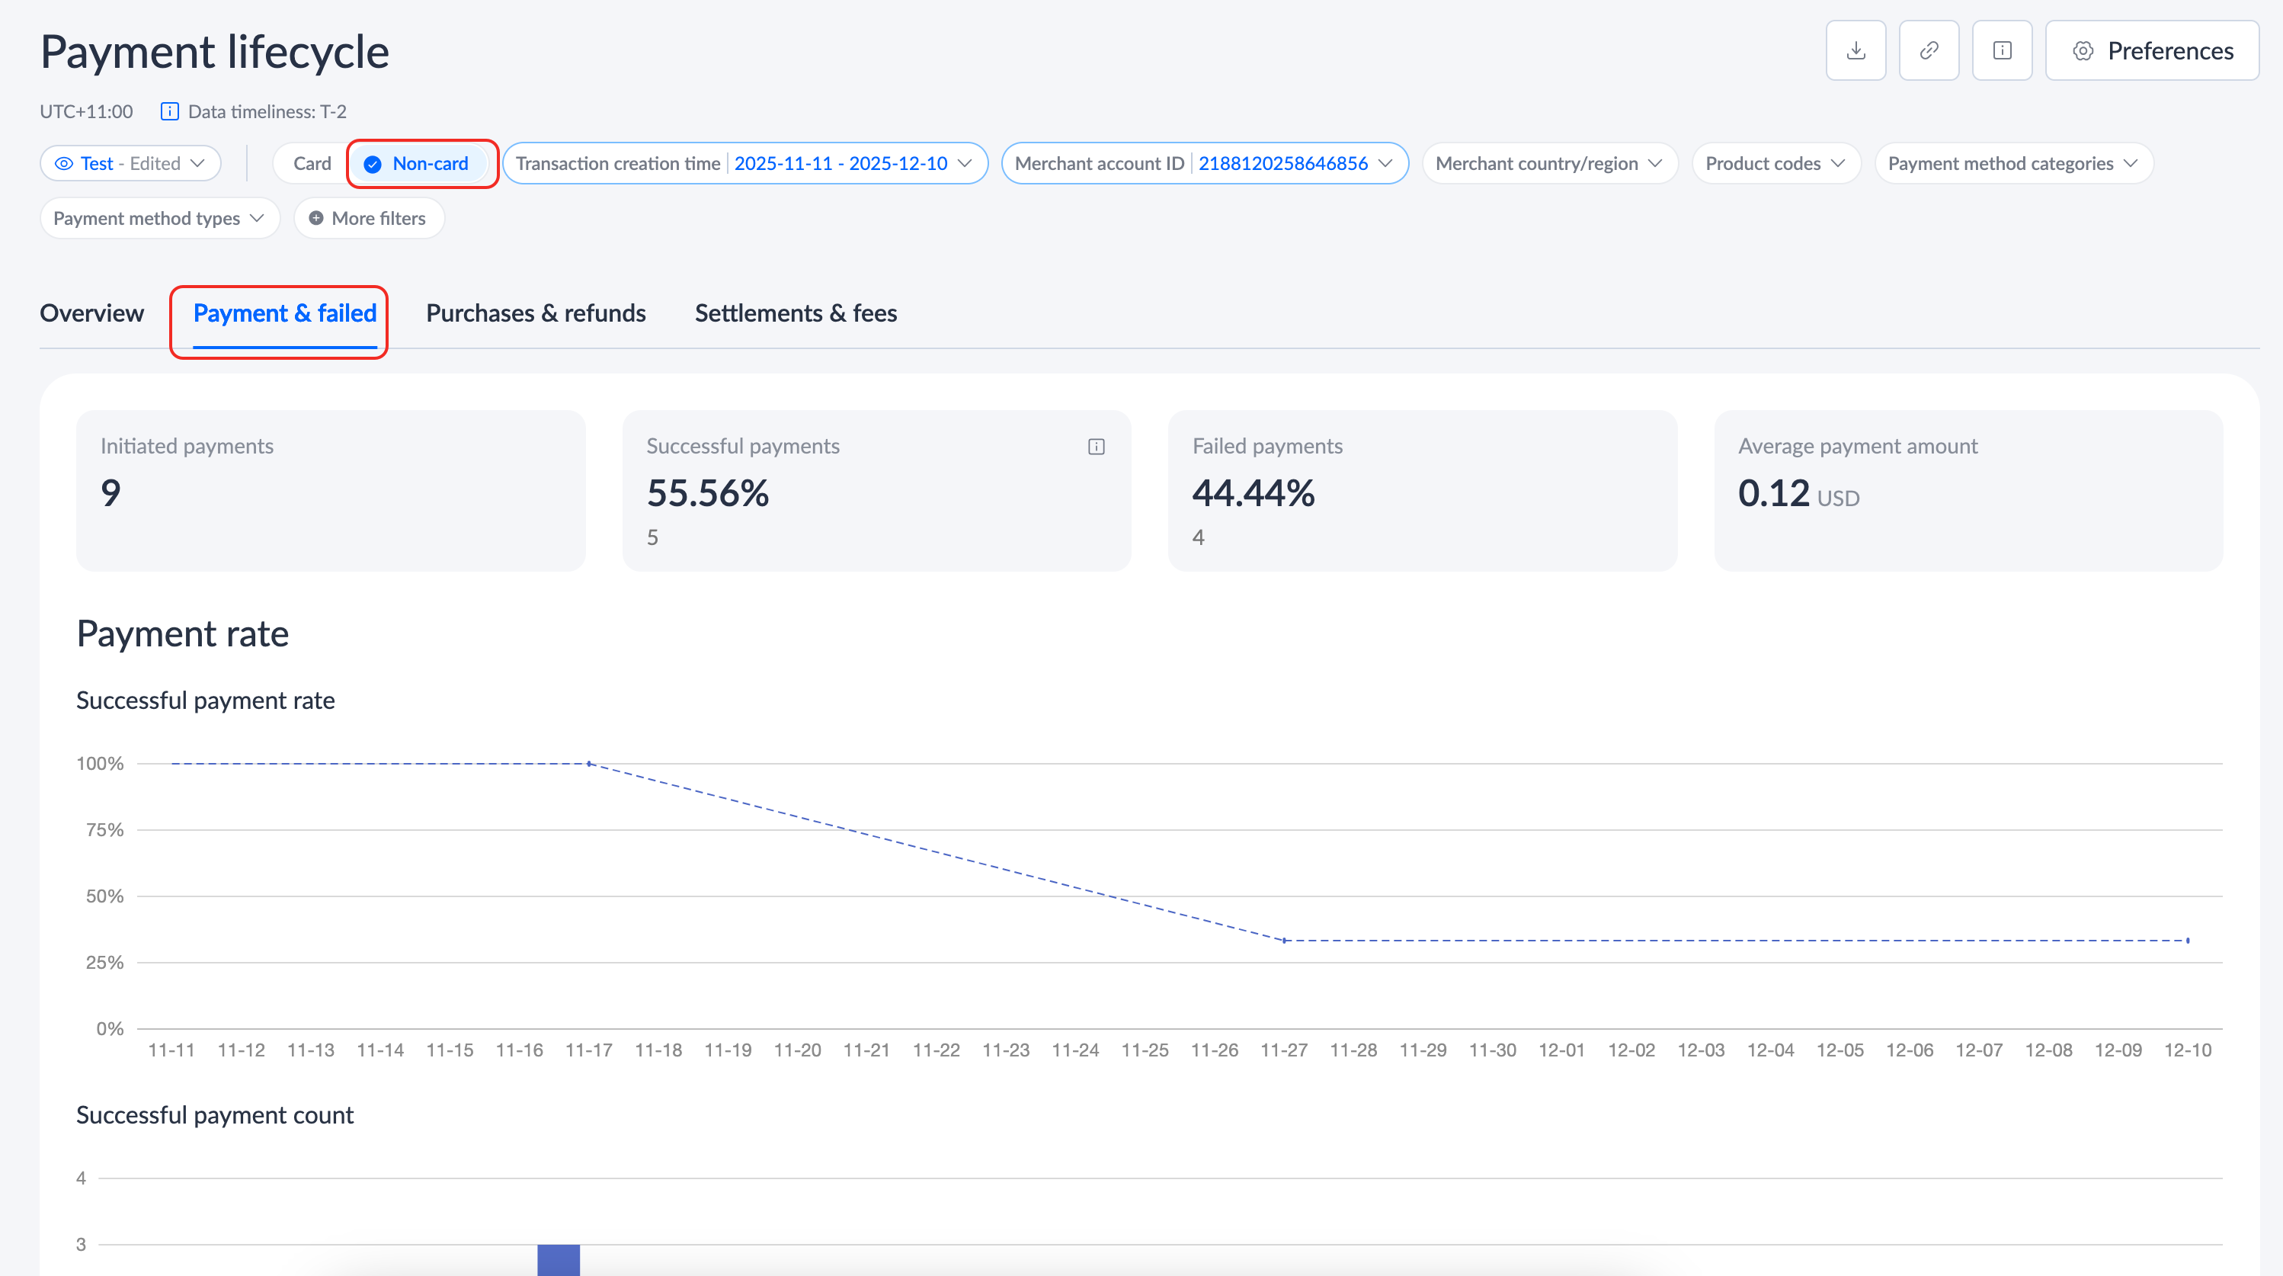Click the Purchases & refunds tab
The image size is (2283, 1276).
535,313
